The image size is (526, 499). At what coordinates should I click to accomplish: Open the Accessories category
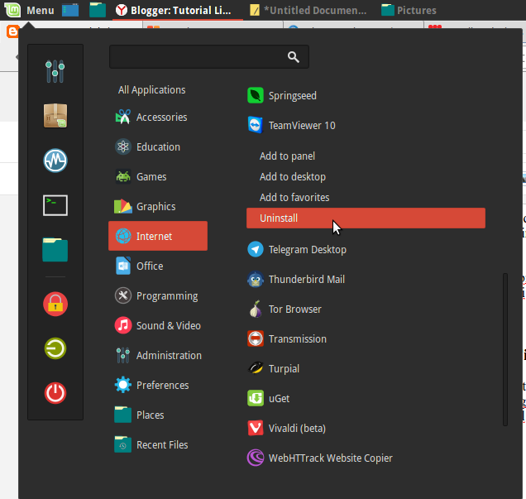[158, 118]
